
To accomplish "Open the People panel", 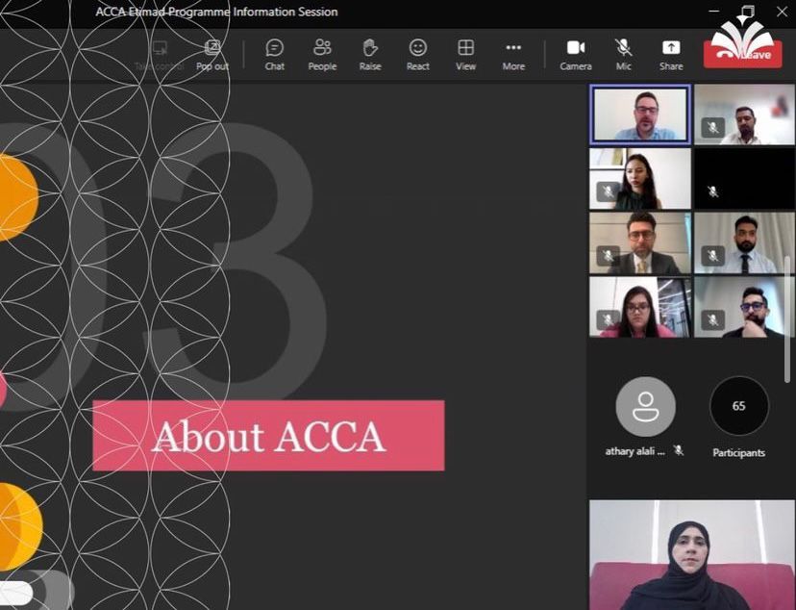I will pos(322,55).
